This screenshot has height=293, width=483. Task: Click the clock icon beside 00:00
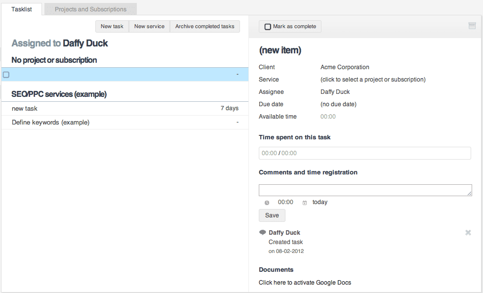267,203
